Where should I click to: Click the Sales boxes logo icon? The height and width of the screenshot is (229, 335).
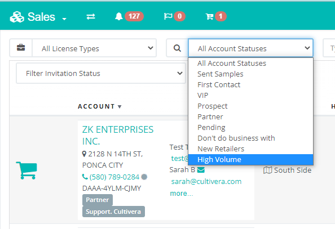17,17
